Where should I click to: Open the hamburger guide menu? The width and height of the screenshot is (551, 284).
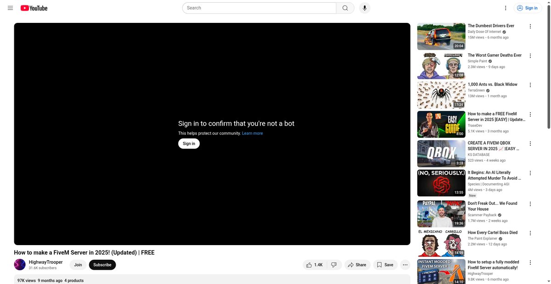pyautogui.click(x=10, y=8)
